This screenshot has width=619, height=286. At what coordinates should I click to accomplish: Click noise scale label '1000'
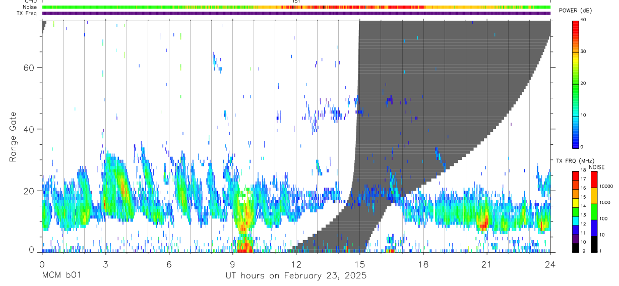pyautogui.click(x=605, y=202)
